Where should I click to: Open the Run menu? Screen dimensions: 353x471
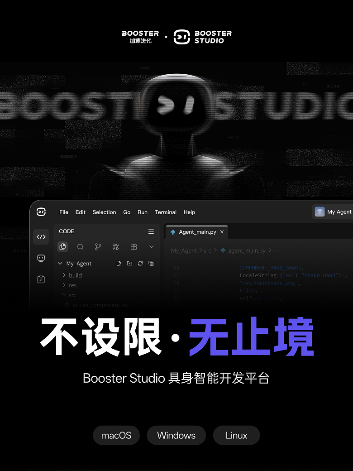pyautogui.click(x=142, y=212)
